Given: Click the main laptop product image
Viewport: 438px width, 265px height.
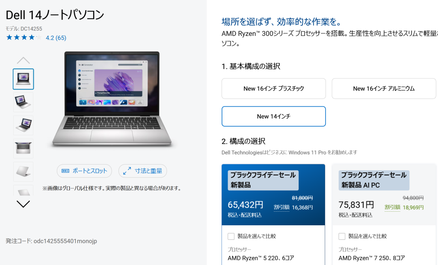Looking at the screenshot, I should click(x=112, y=99).
